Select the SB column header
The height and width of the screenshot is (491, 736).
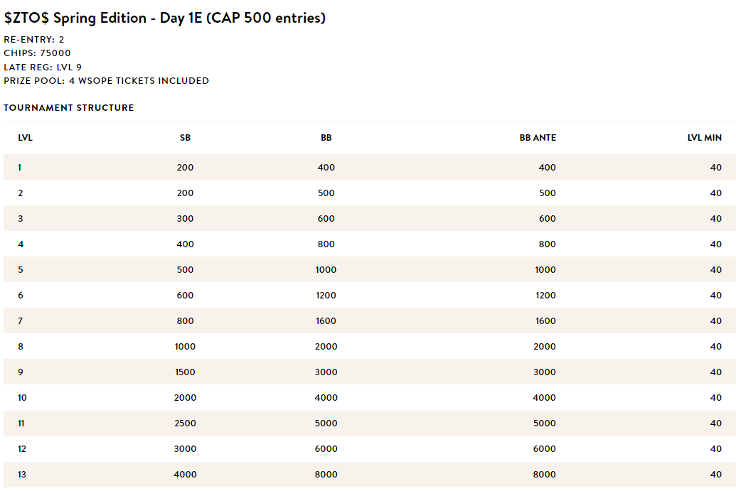tap(185, 137)
